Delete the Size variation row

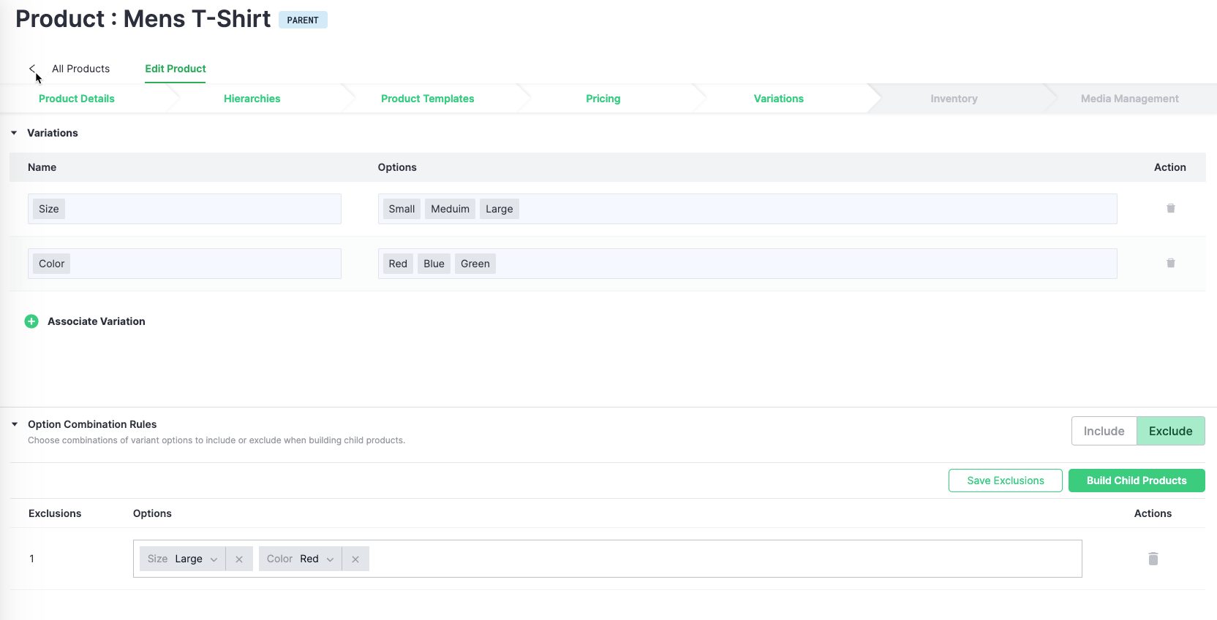click(1170, 208)
